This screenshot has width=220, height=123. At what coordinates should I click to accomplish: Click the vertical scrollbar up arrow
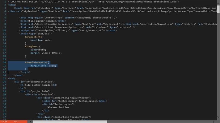pos(218,3)
